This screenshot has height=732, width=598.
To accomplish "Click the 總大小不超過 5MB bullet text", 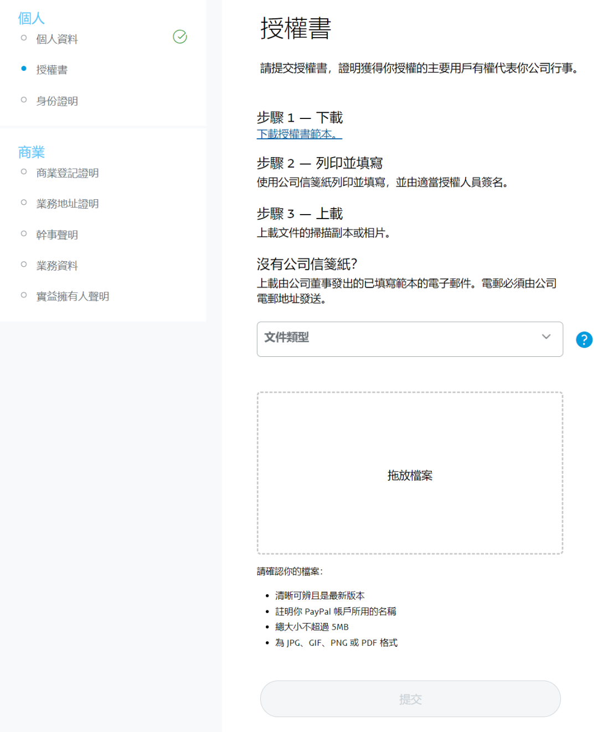I will 312,627.
